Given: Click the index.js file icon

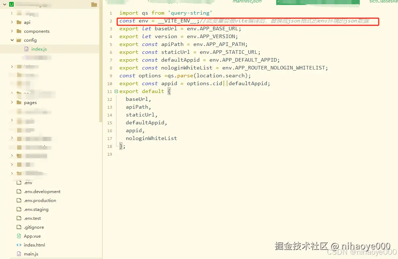Looking at the screenshot, I should click(26, 49).
